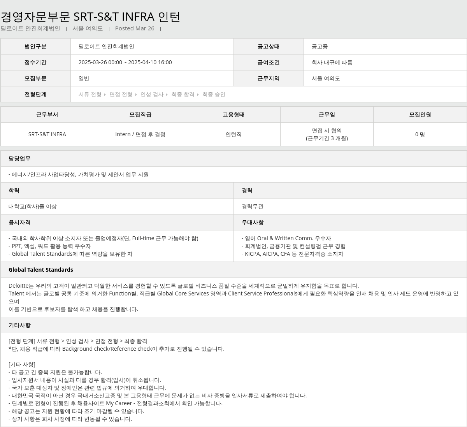Screen dimensions: 467x427
Task: Click 면접 전형 step in 전형단계 row
Action: click(121, 94)
